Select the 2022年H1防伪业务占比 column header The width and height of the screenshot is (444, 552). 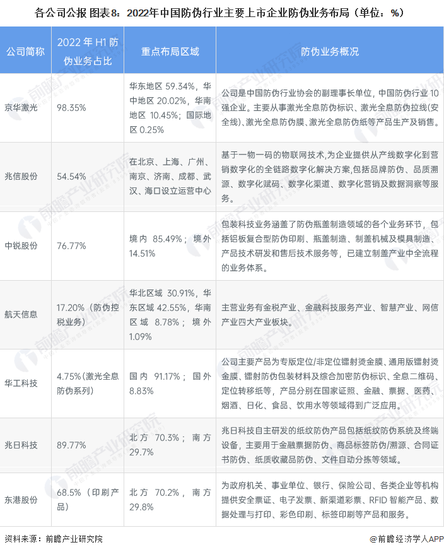coord(88,51)
